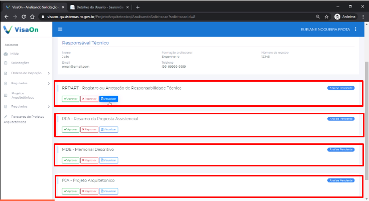This screenshot has width=369, height=201.
Task: Expand the Ordens de Inspeção chevron
Action: [x=49, y=73]
